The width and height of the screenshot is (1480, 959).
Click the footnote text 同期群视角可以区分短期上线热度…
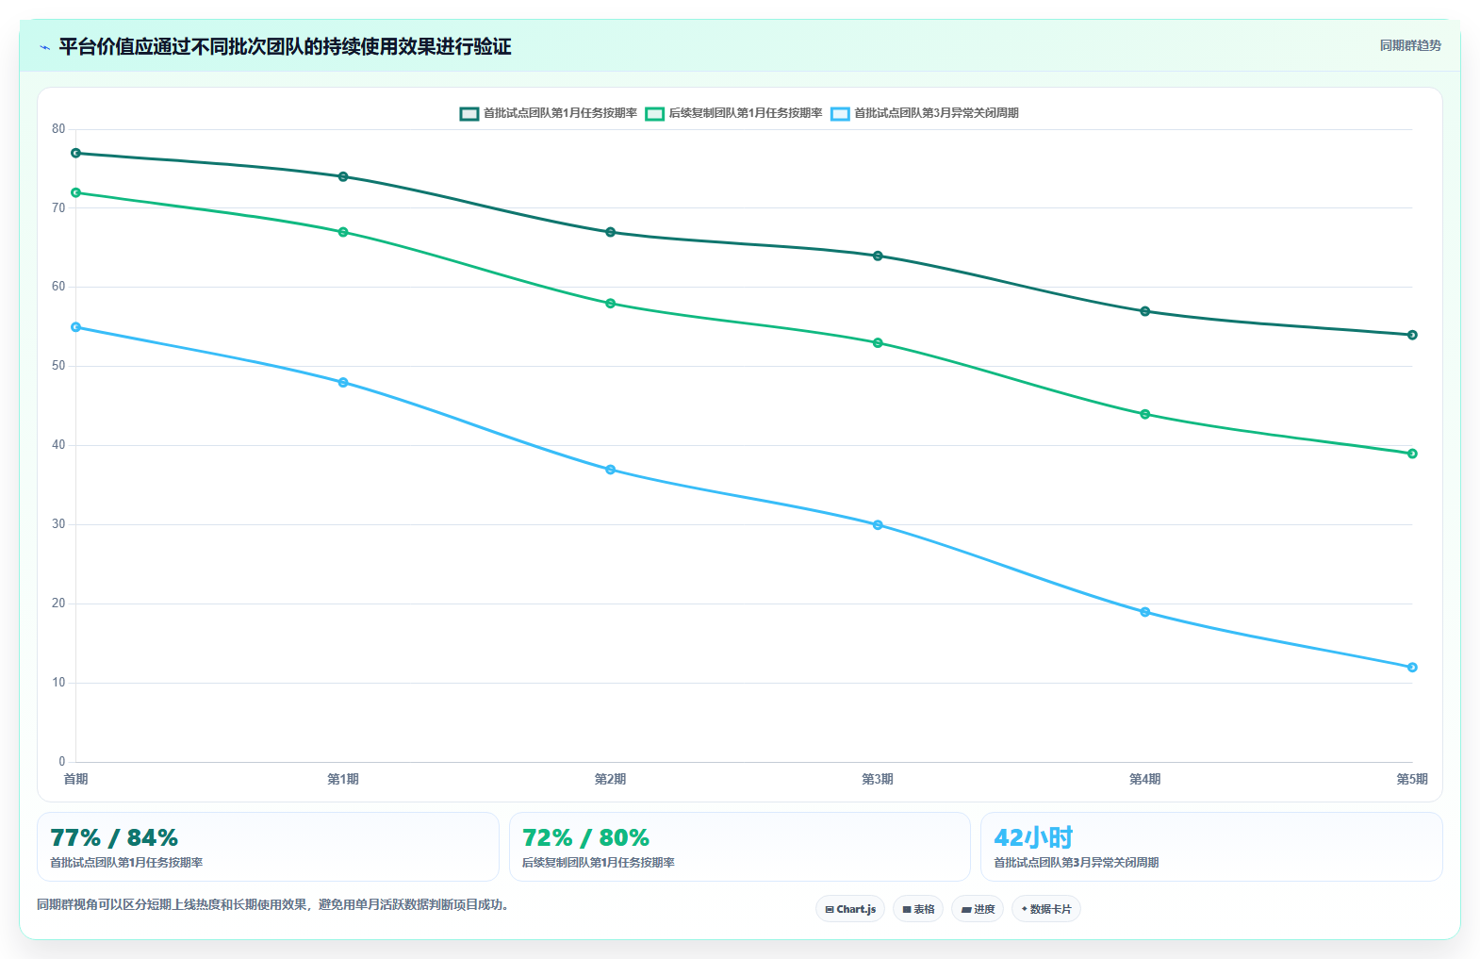coord(274,905)
